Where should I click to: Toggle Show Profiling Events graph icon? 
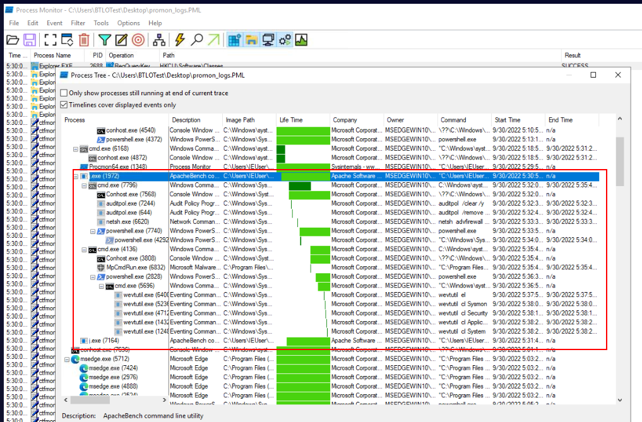pos(301,40)
